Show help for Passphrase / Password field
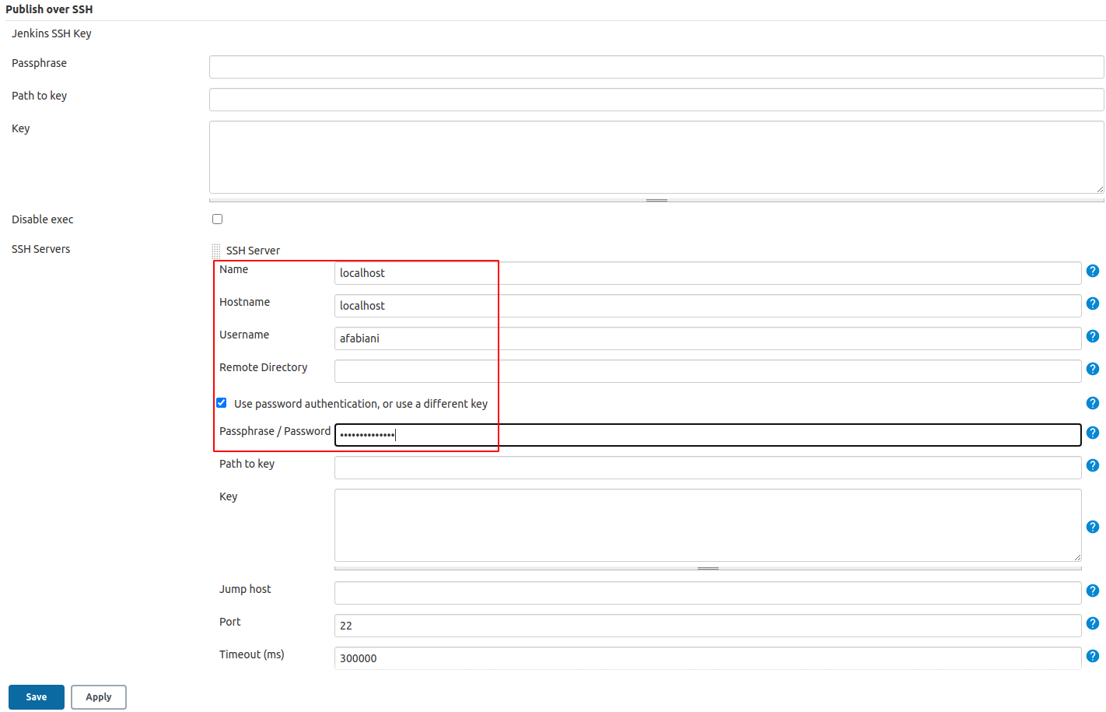1106x712 pixels. coord(1092,433)
